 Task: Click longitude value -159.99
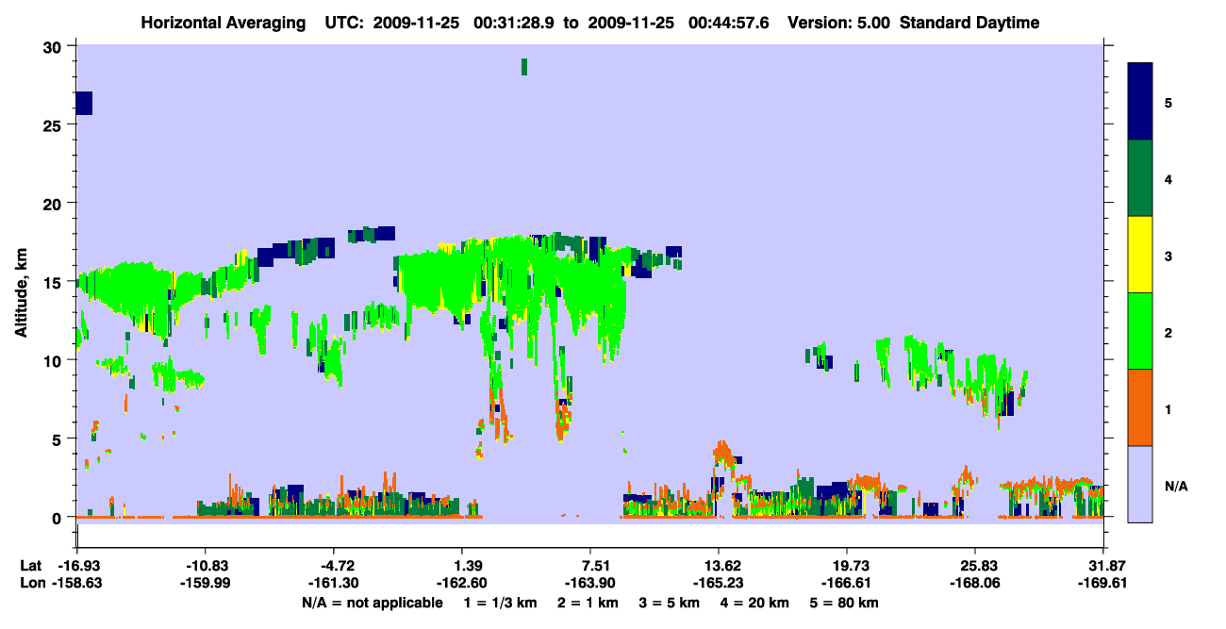click(x=205, y=583)
